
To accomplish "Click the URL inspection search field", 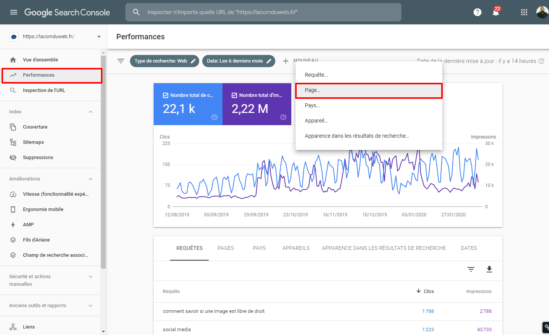I will point(263,12).
